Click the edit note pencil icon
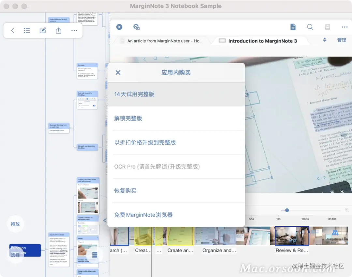This screenshot has height=277, width=352. click(43, 30)
